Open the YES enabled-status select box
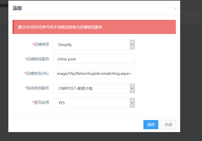The image size is (202, 141). point(94,103)
